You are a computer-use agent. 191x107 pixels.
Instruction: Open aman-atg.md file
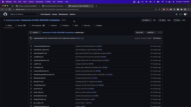pyautogui.click(x=38, y=92)
